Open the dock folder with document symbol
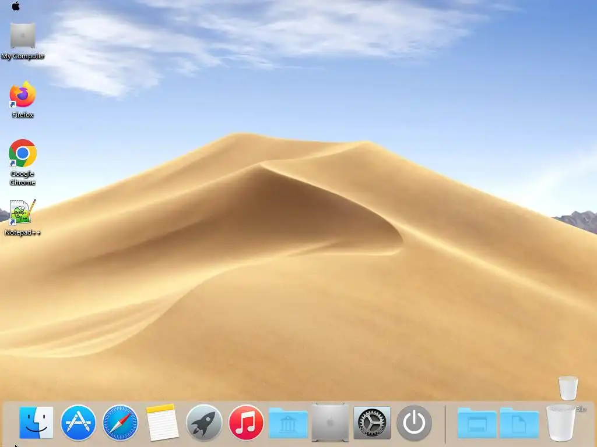 [x=519, y=423]
